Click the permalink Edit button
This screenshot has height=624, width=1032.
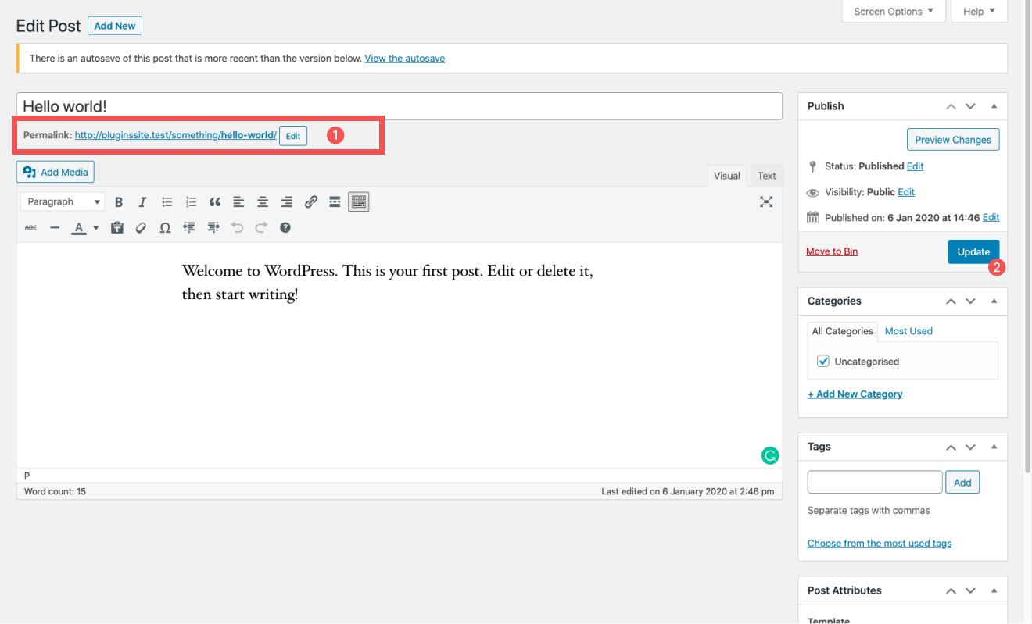[x=293, y=136]
